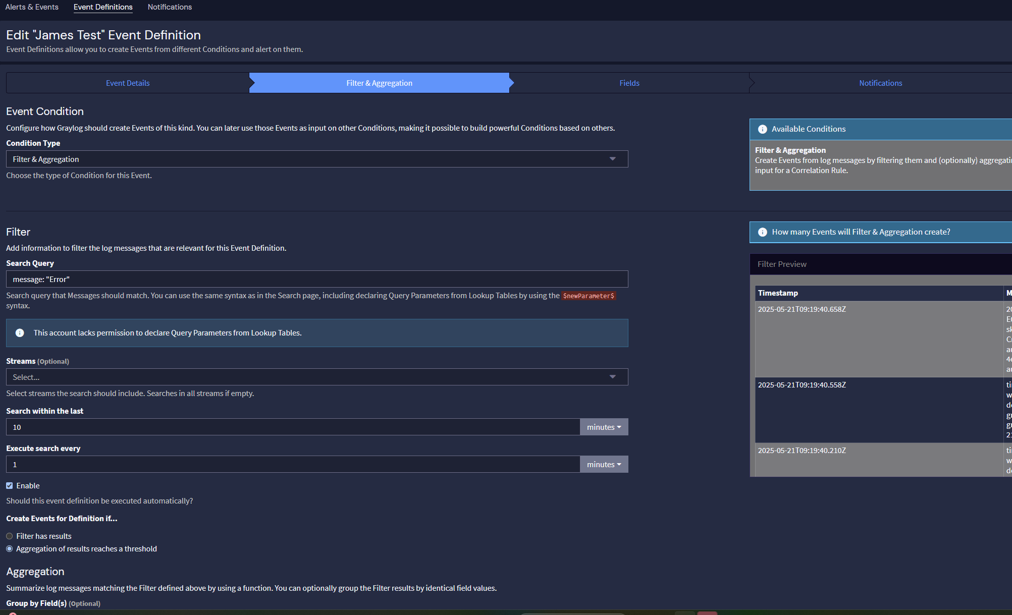Screen dimensions: 1012x615
Task: Click the Search Query input field
Action: coord(316,279)
